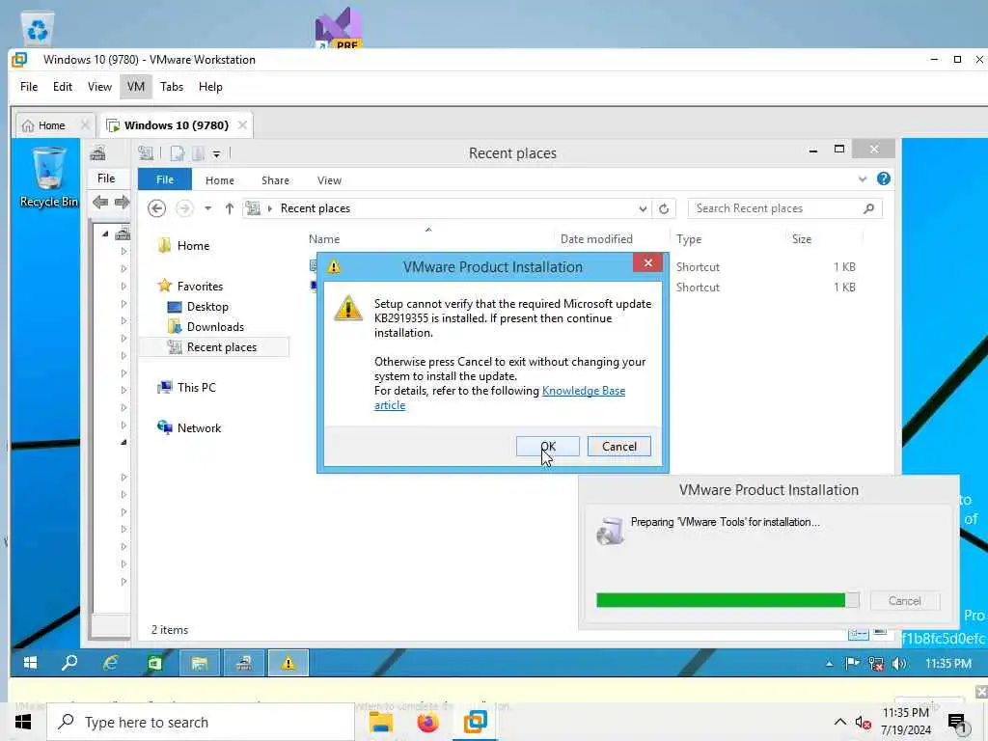Click OK in the VMware Product Installation dialog
This screenshot has width=988, height=741.
click(x=548, y=446)
